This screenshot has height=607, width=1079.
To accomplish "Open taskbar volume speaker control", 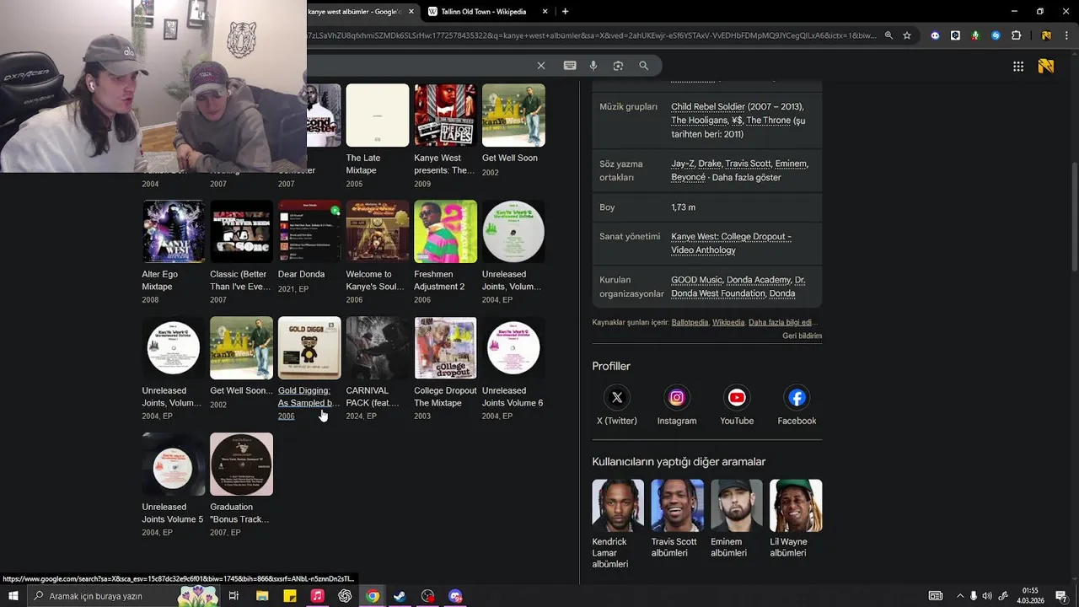I will 987,596.
